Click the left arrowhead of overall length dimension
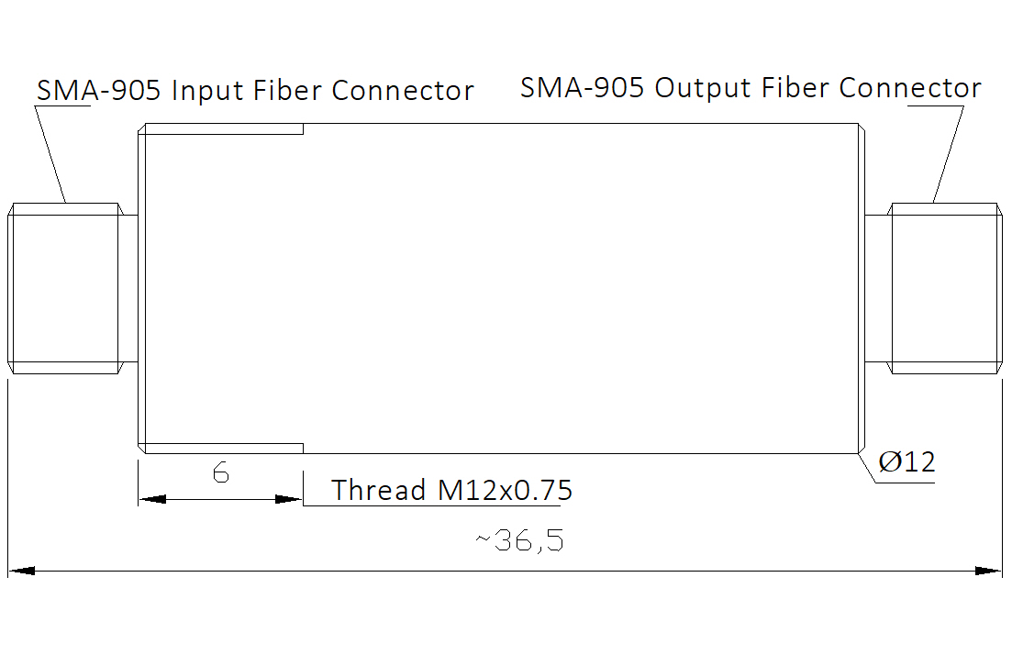 tap(21, 571)
